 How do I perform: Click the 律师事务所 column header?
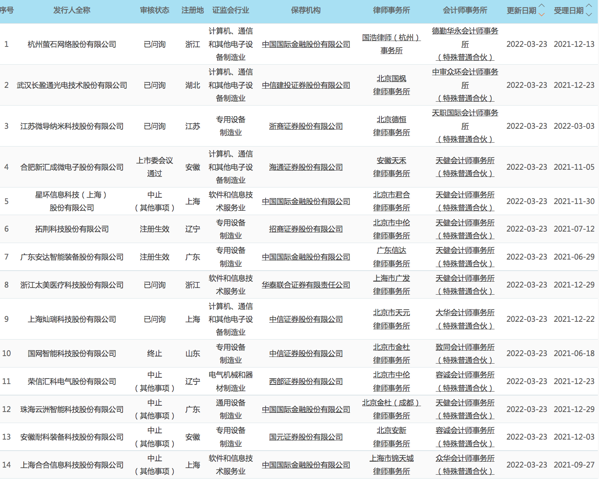[391, 10]
